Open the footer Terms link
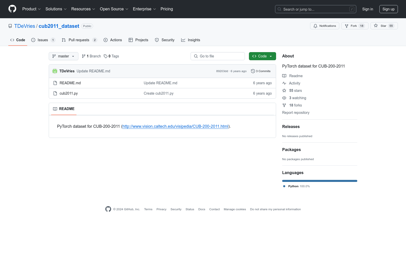 148,209
